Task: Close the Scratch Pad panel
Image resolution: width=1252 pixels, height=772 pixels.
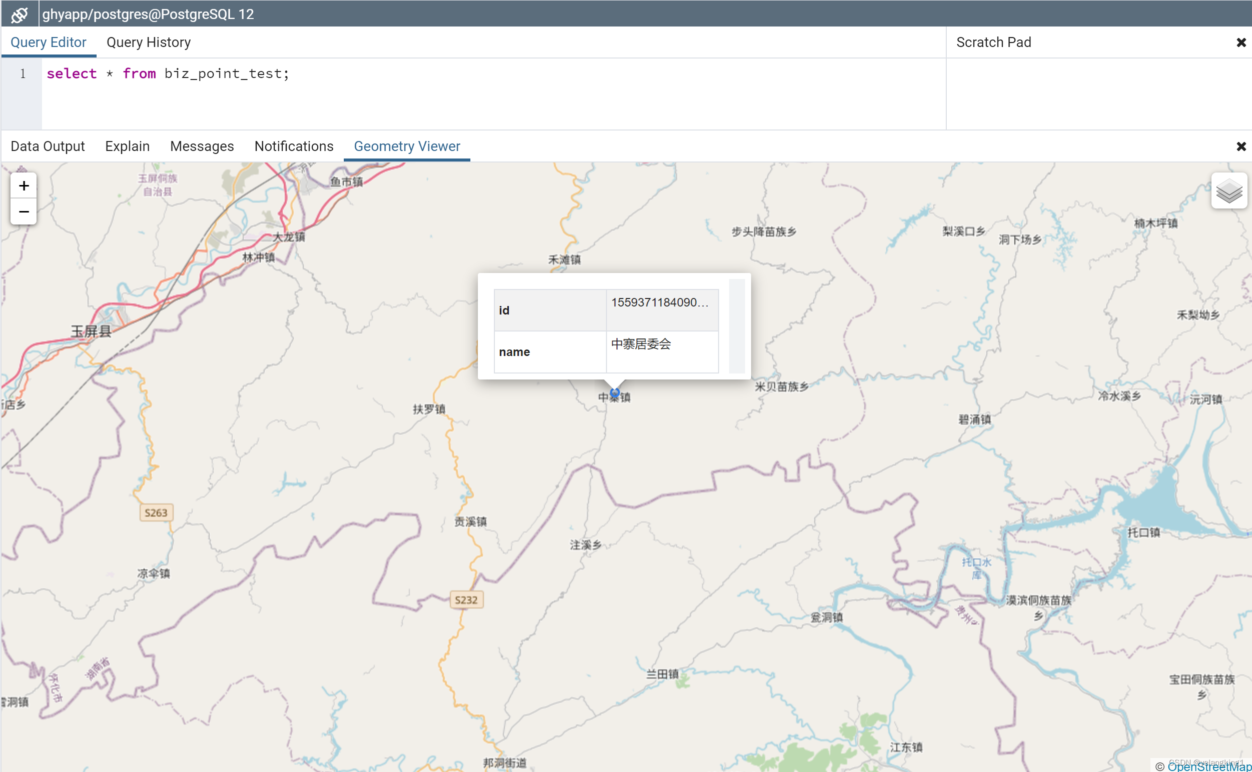Action: 1241,42
